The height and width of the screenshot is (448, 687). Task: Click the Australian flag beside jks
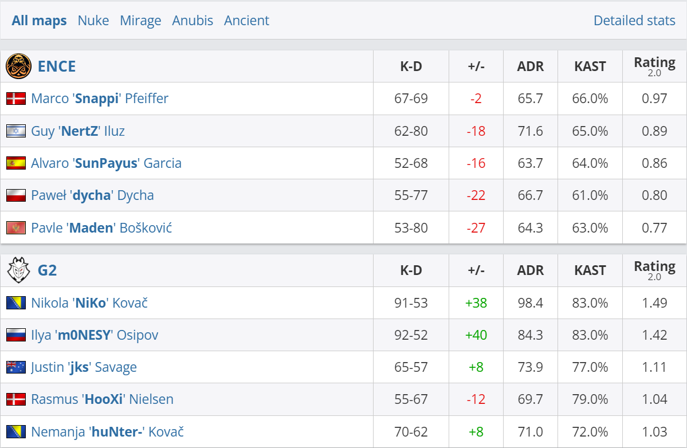[x=15, y=367]
